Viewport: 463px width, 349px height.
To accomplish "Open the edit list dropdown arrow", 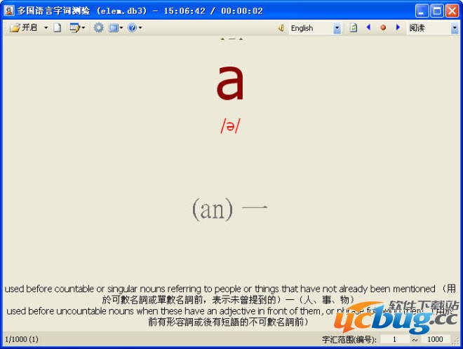I will click(x=83, y=28).
